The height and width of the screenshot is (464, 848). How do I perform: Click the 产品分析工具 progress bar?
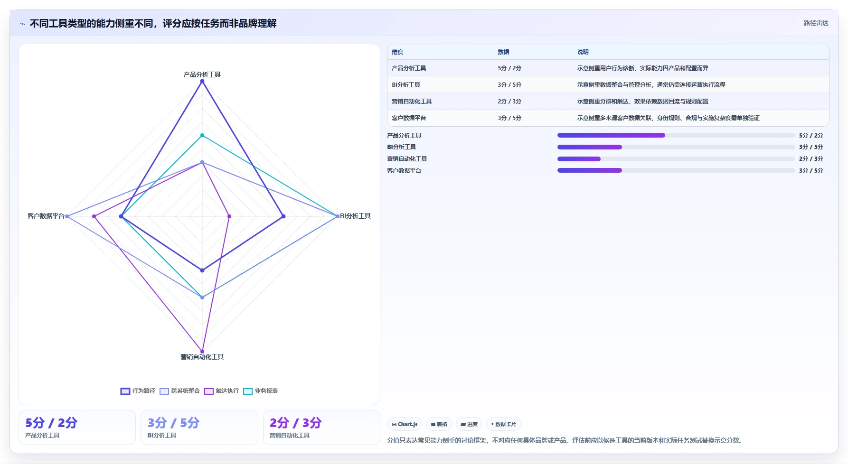pos(676,135)
